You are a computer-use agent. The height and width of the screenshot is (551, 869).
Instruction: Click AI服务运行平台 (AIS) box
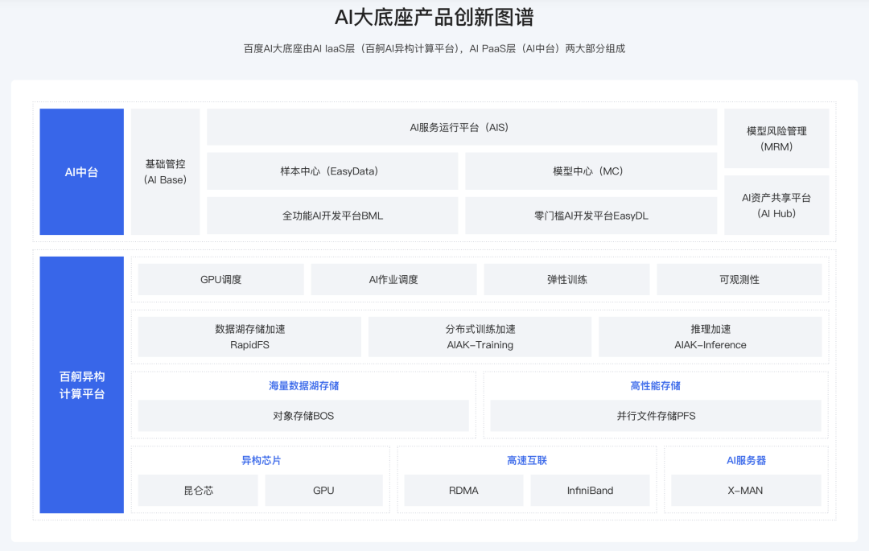[x=461, y=127]
